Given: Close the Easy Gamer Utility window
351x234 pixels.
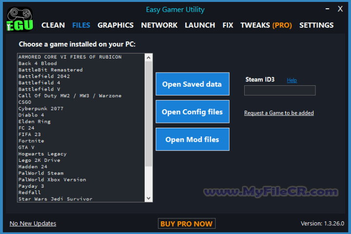Looking at the screenshot, I should [340, 9].
